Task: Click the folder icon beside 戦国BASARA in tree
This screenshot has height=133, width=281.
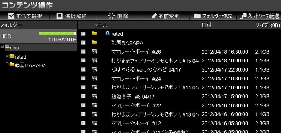Action: (x=12, y=64)
